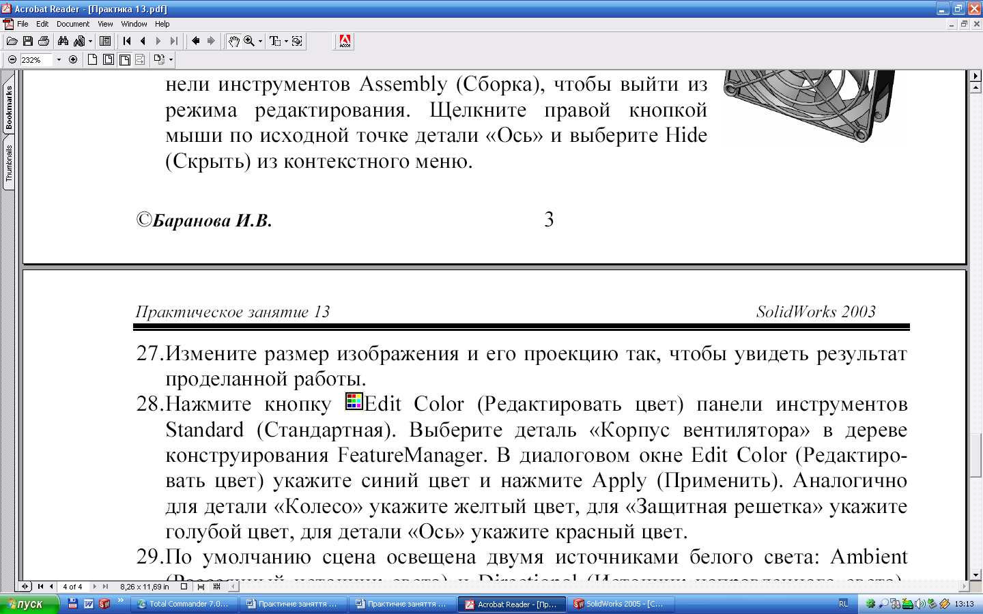
Task: Toggle navigation pane button in status bar
Action: [25, 586]
